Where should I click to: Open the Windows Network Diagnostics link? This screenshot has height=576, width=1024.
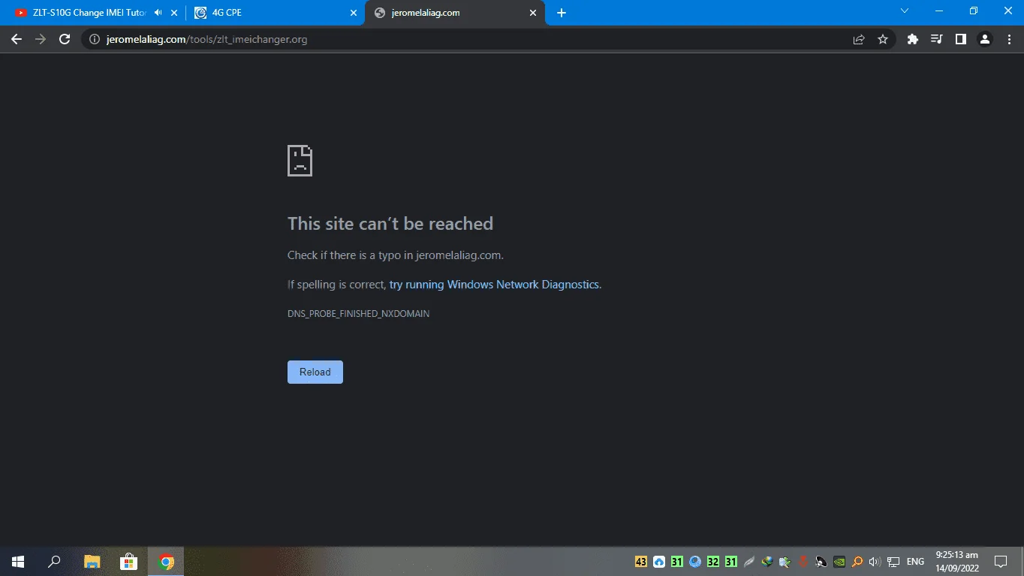pyautogui.click(x=494, y=285)
